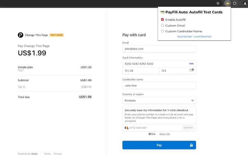Click the Powered by stripe link
Screen dimensions: 248x155
[28, 153]
